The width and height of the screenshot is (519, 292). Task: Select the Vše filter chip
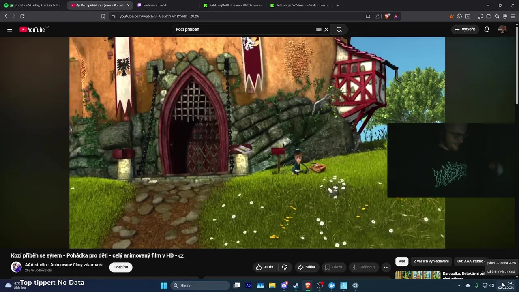coord(402,261)
